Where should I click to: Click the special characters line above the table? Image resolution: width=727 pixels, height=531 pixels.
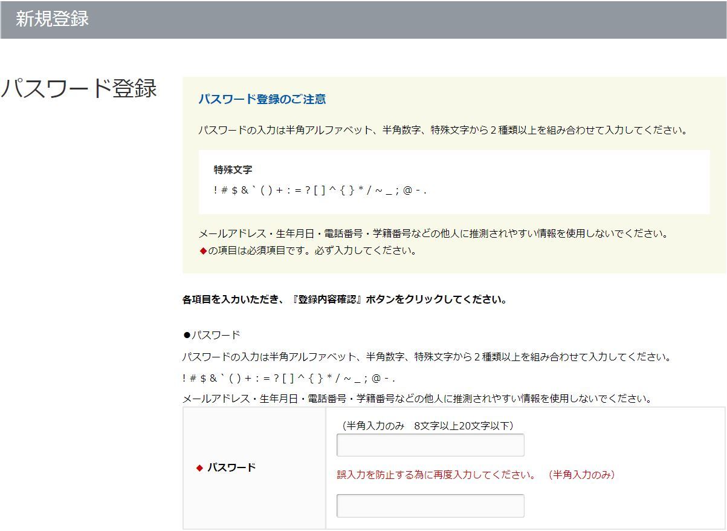tap(288, 378)
